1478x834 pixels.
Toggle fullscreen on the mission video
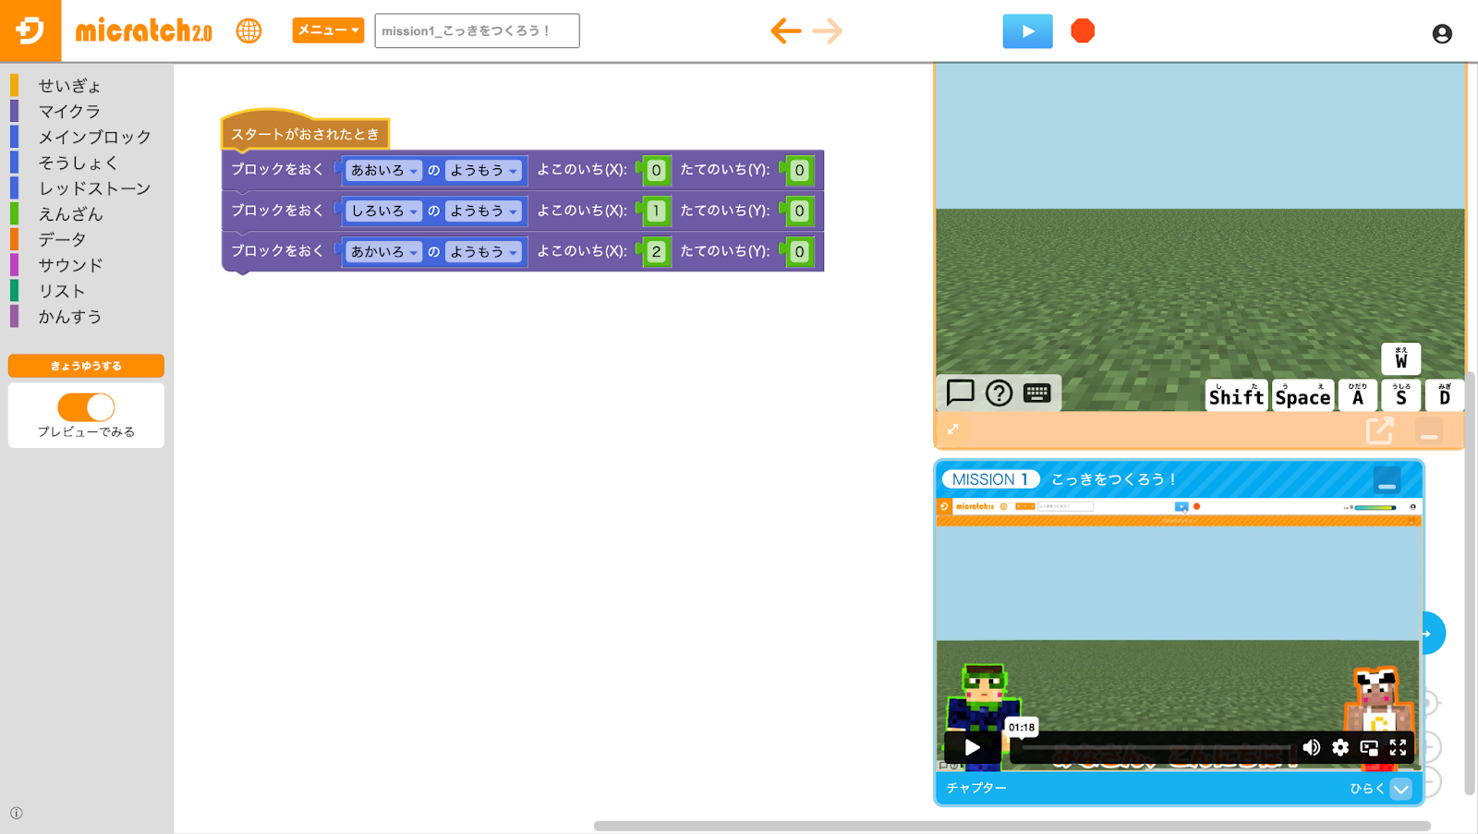(1398, 747)
